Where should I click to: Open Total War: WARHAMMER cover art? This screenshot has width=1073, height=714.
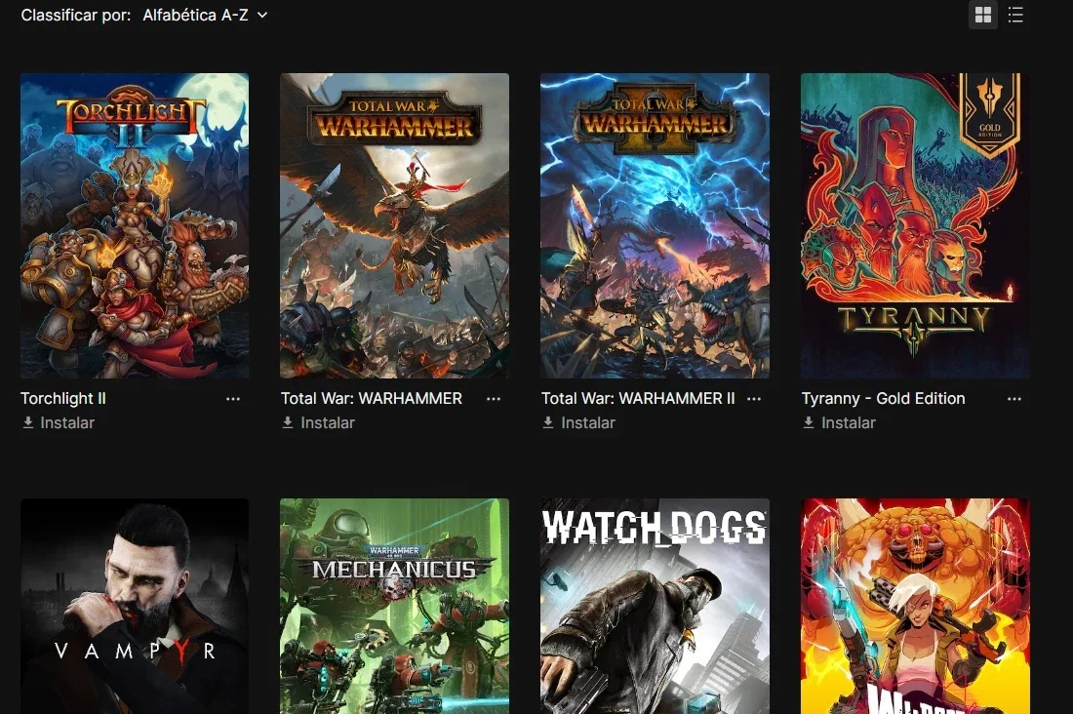point(395,226)
